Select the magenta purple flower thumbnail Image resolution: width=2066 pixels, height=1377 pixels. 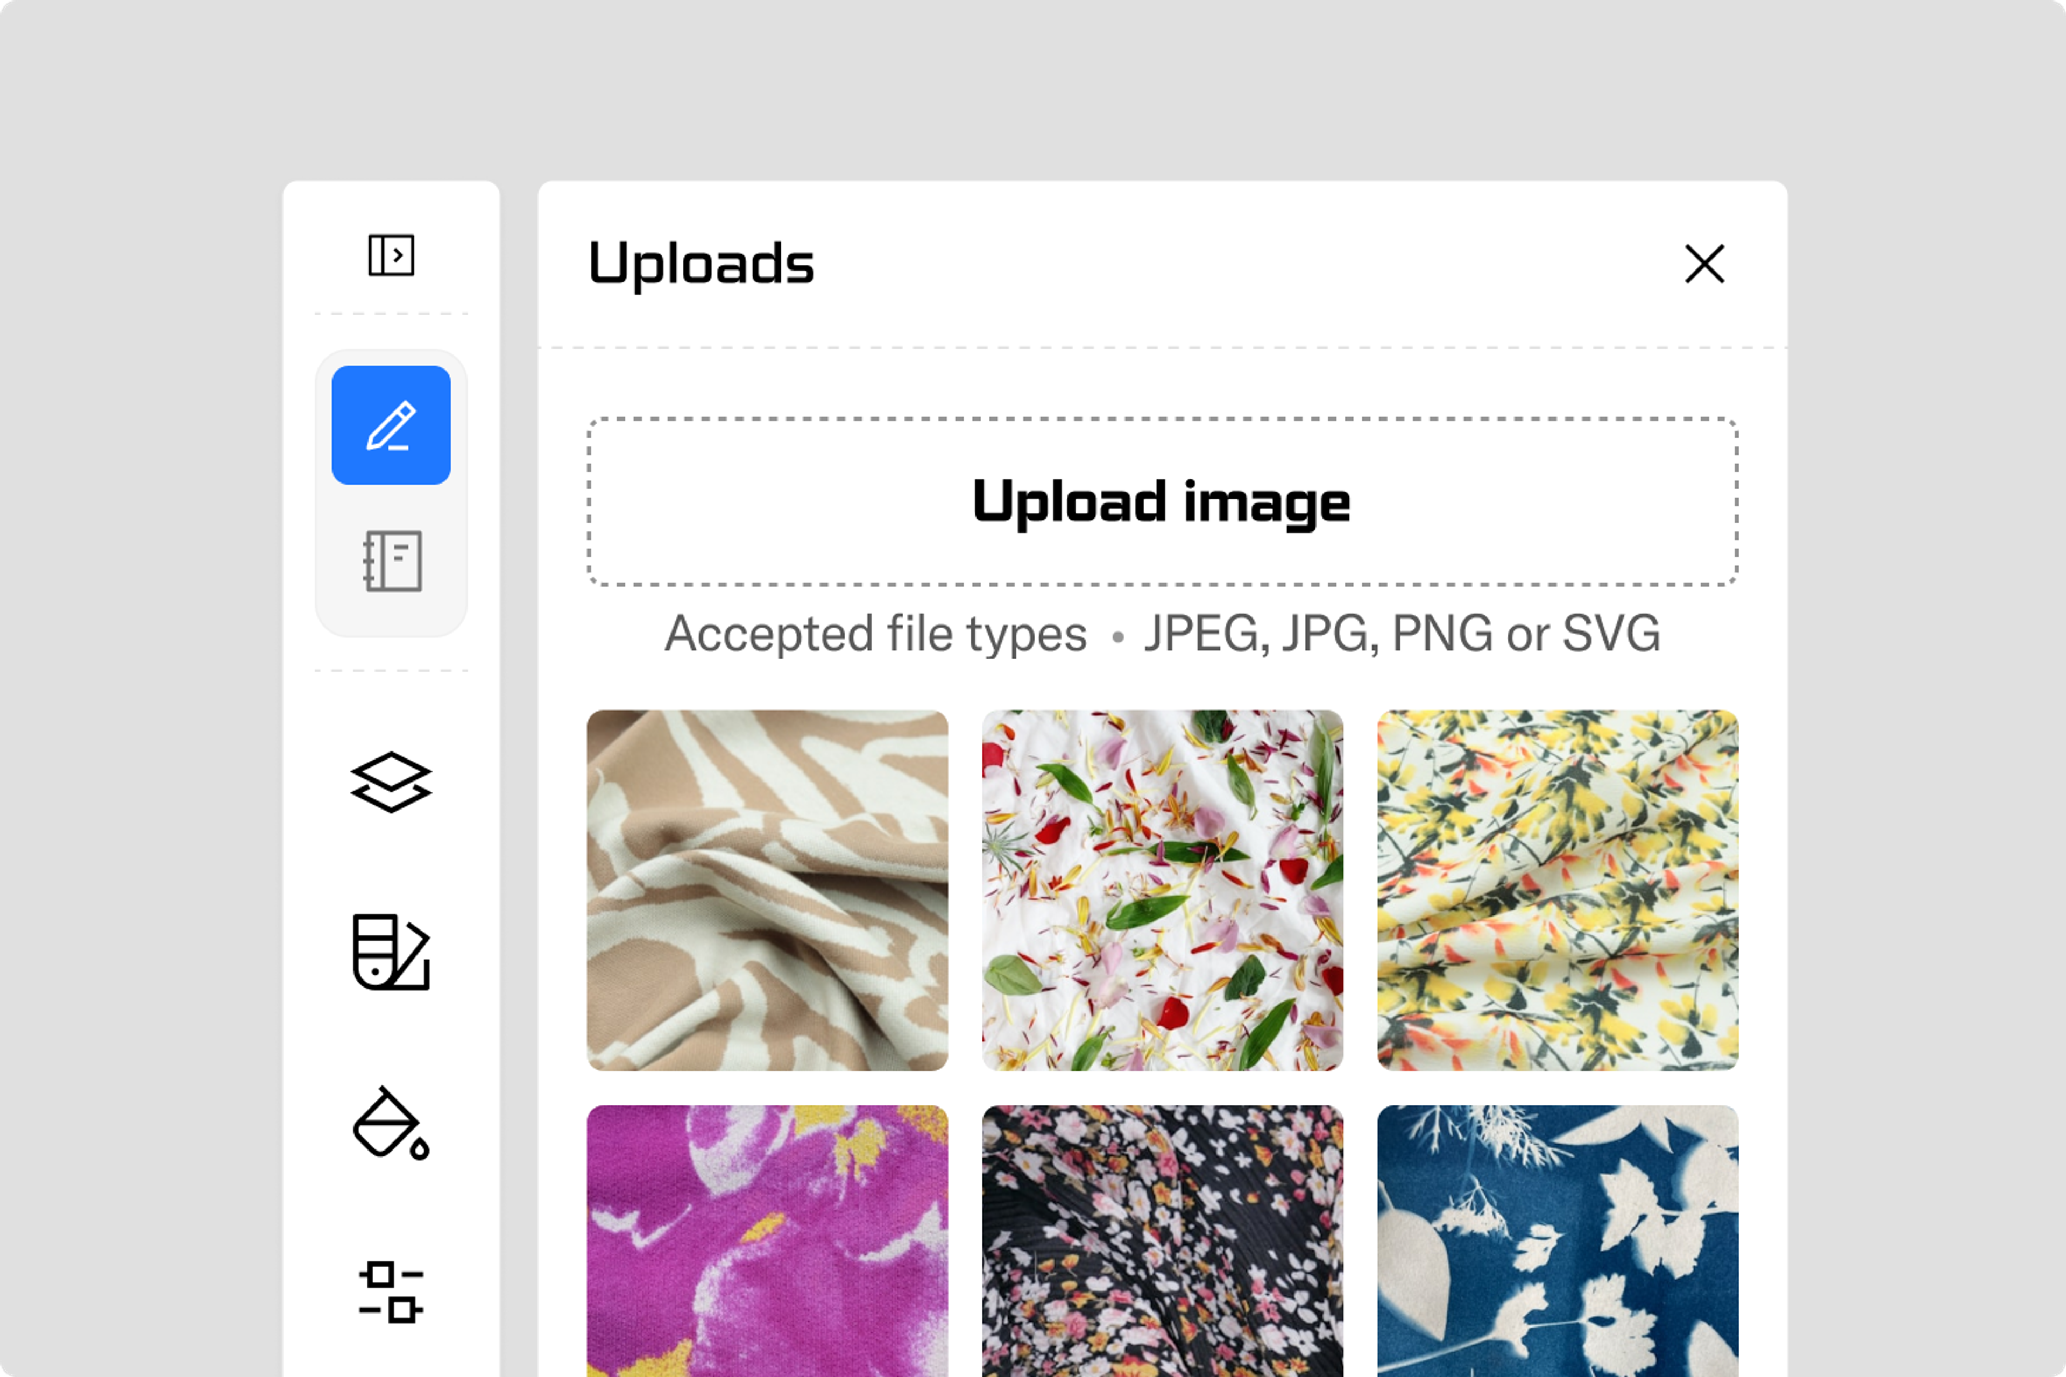click(x=767, y=1240)
